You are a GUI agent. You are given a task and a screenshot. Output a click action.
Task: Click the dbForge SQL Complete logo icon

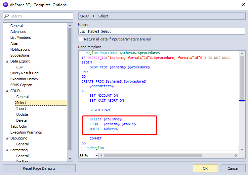(x=6, y=5)
